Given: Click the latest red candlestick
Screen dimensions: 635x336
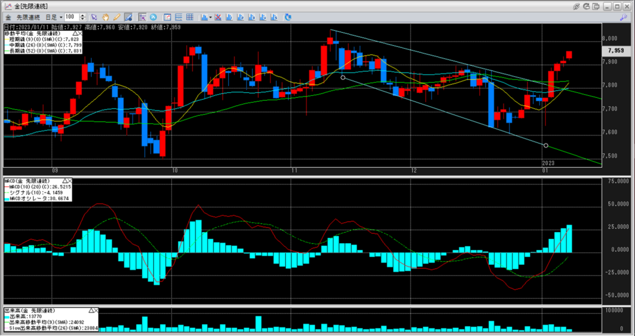Looking at the screenshot, I should 569,55.
